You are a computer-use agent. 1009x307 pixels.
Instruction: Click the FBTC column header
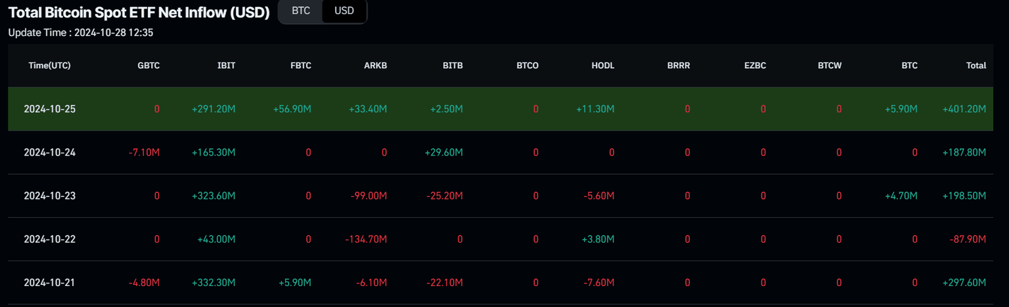(x=301, y=66)
